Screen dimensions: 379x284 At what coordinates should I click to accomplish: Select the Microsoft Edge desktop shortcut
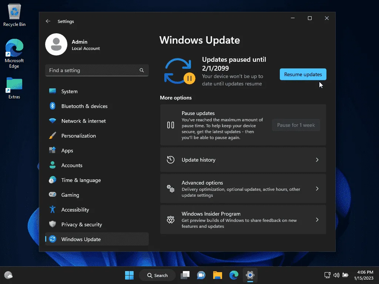pyautogui.click(x=14, y=54)
